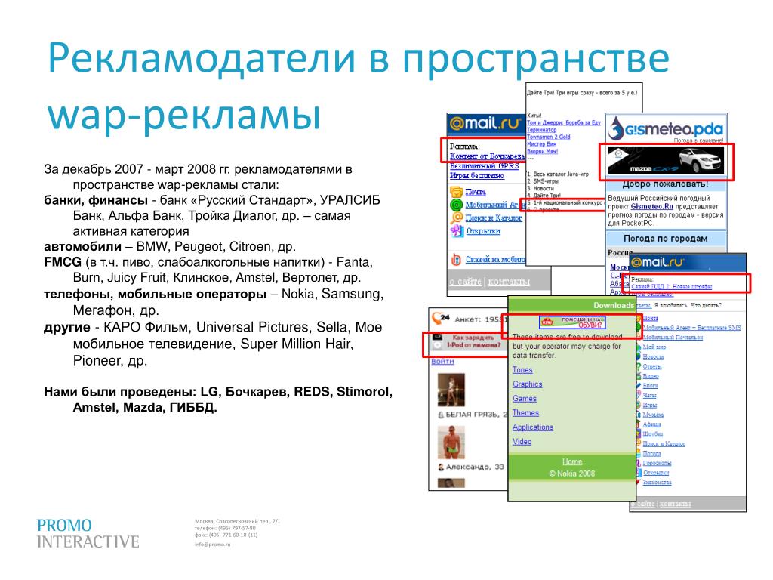
Task: Open the Александр, 33 profile photo
Action: [451, 442]
